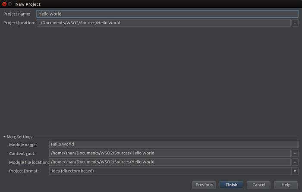Image resolution: width=302 pixels, height=192 pixels.
Task: Click into the Project location path field
Action: tap(164, 23)
